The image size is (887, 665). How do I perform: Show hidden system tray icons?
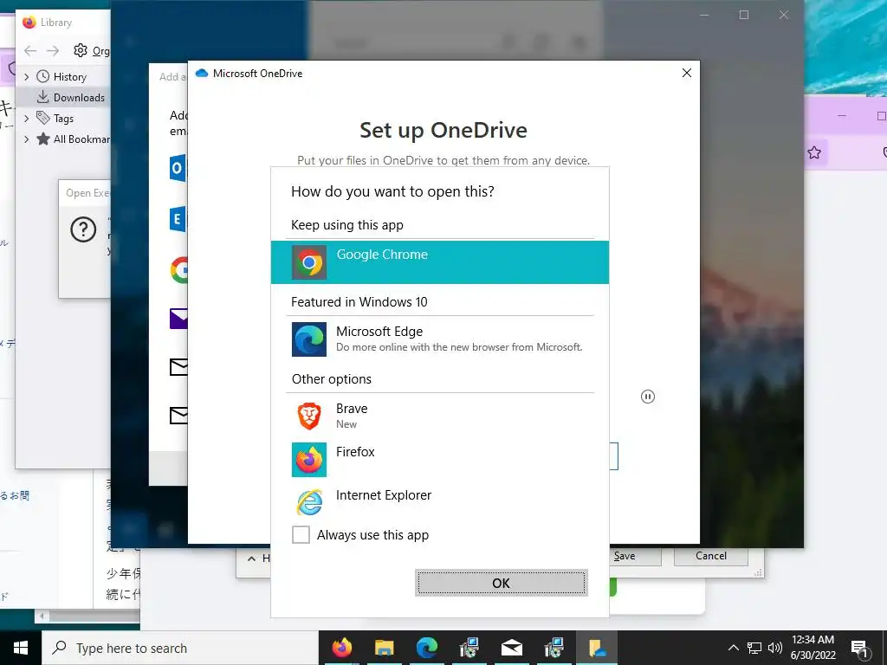coord(733,648)
